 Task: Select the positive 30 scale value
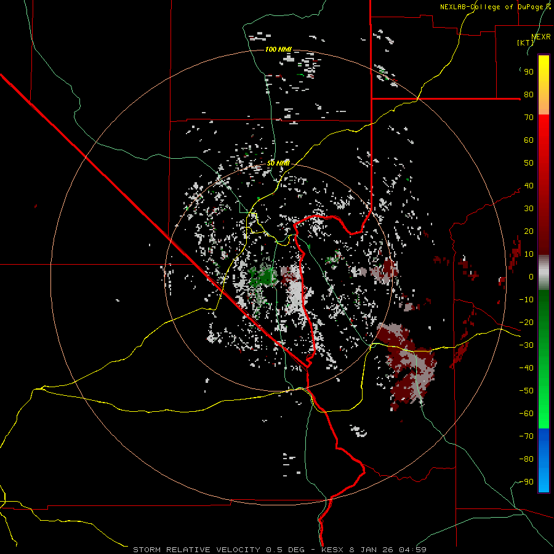pos(529,209)
